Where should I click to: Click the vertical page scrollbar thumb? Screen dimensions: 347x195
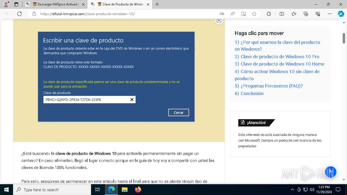[x=344, y=38]
